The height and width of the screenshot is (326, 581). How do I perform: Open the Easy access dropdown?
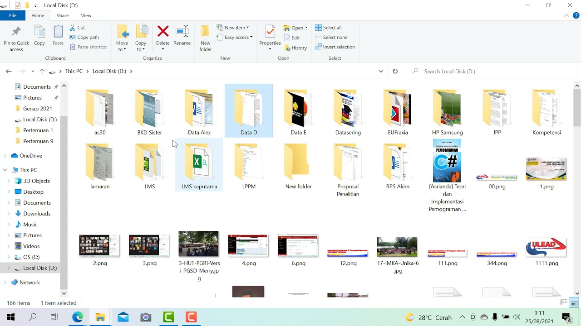(x=235, y=38)
